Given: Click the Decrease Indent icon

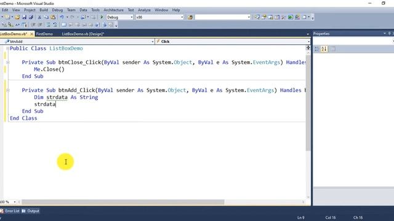Looking at the screenshot, I should pos(33,25).
